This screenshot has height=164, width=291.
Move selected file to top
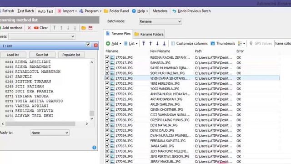(144, 44)
